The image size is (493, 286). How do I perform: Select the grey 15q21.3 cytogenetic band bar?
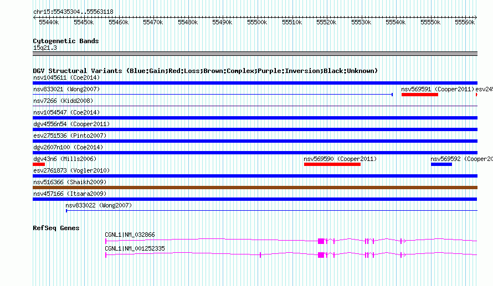[255, 54]
